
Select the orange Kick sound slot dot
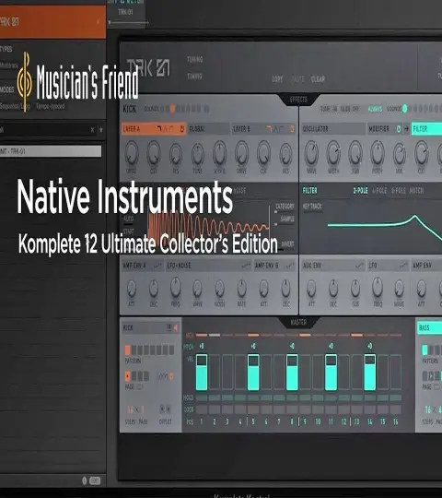(x=172, y=109)
